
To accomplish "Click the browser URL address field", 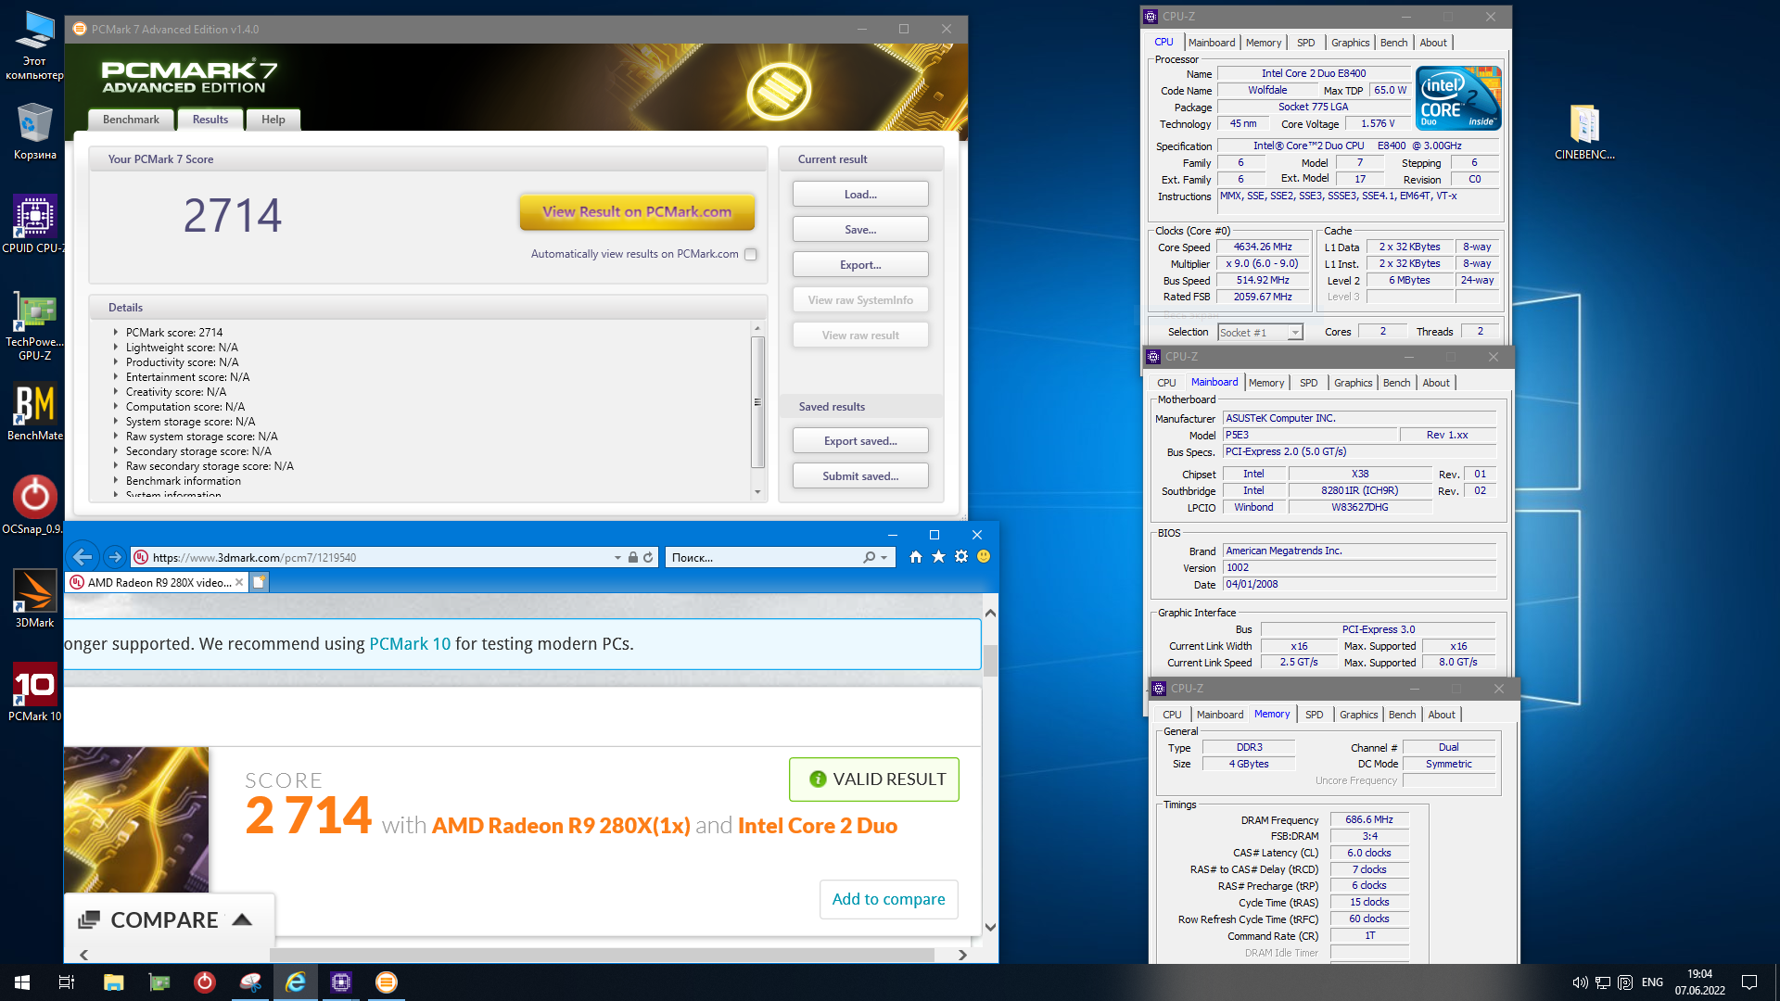I will [x=371, y=557].
